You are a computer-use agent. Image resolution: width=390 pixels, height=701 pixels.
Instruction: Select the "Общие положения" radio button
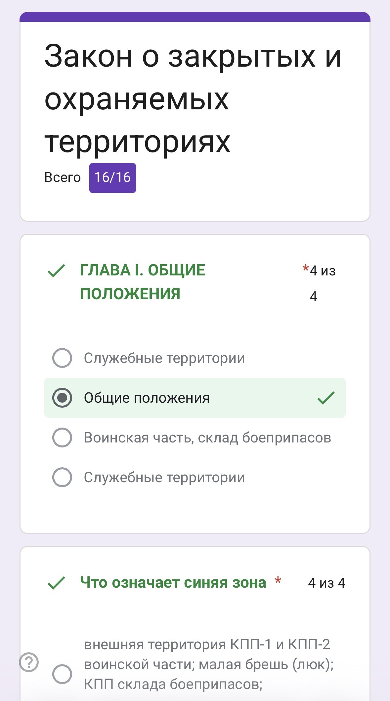(62, 398)
